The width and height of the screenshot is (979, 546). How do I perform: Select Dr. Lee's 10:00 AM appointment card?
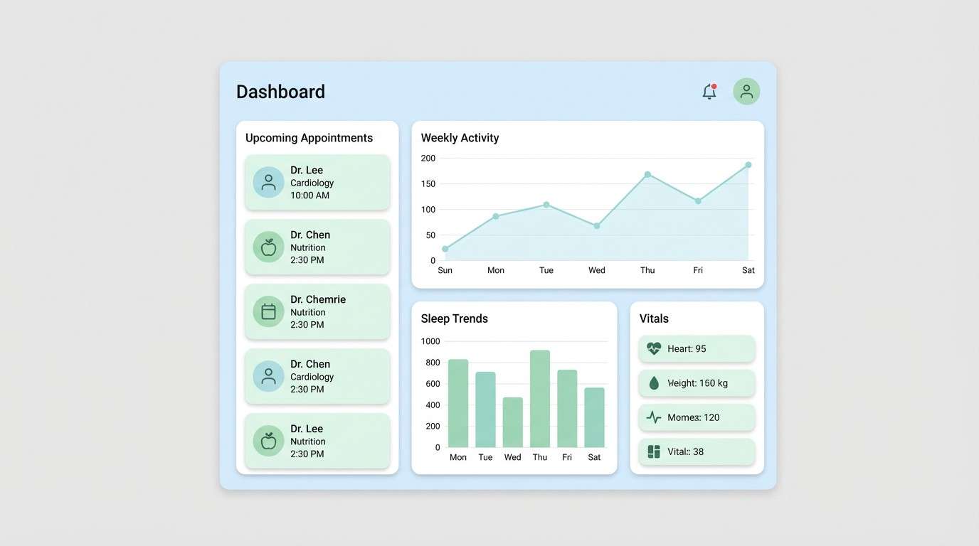point(317,182)
